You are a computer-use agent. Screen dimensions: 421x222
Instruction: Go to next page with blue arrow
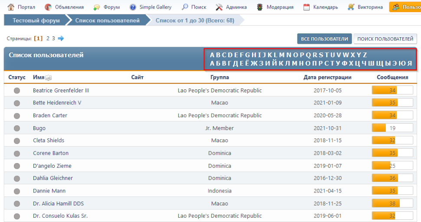tap(61, 38)
